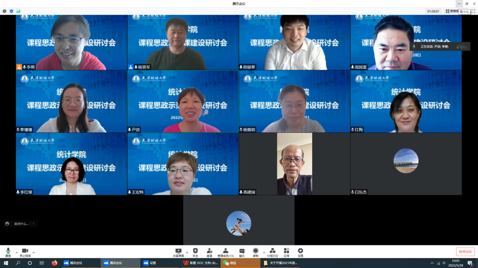
Task: Click the red 结束会议 button
Action: coord(465,252)
